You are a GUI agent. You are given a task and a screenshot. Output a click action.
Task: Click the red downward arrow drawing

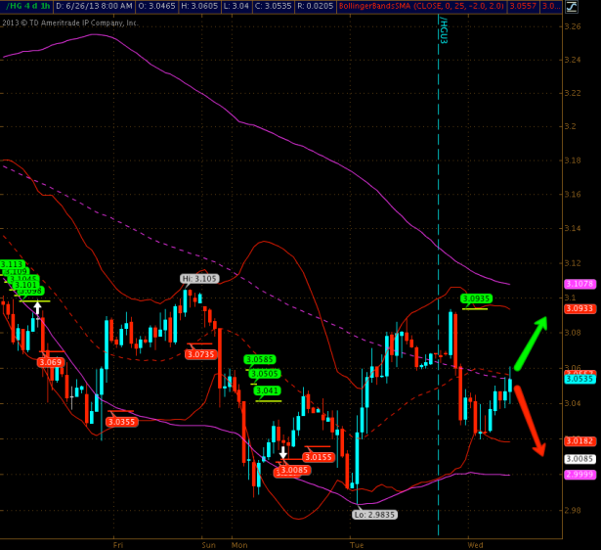click(529, 420)
